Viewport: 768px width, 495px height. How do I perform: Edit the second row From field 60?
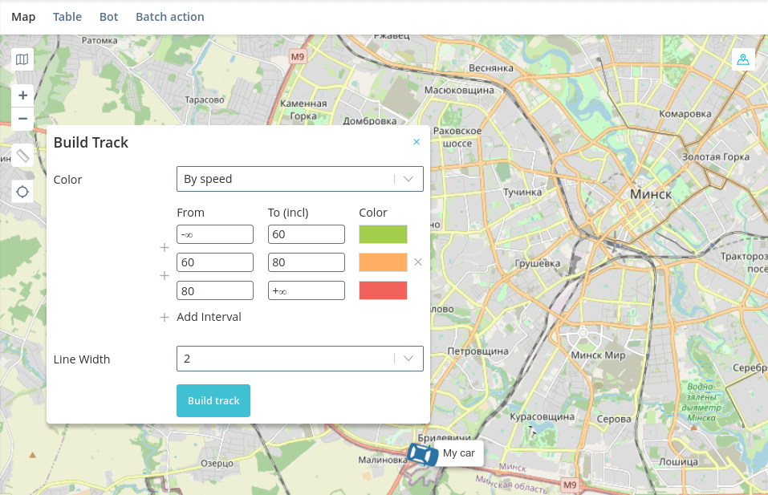pos(215,262)
